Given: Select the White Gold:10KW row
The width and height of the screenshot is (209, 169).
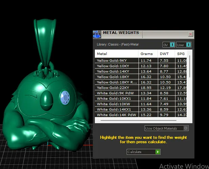Looking at the screenshot, I should tap(141, 104).
